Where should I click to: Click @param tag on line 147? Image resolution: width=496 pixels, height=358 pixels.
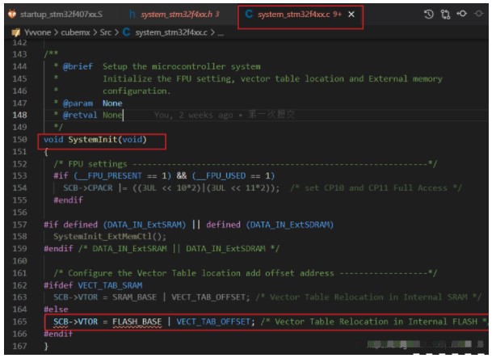click(x=78, y=103)
